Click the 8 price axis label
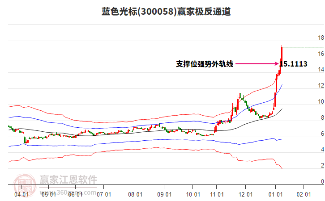This screenshot has width=325, height=201. point(322,117)
